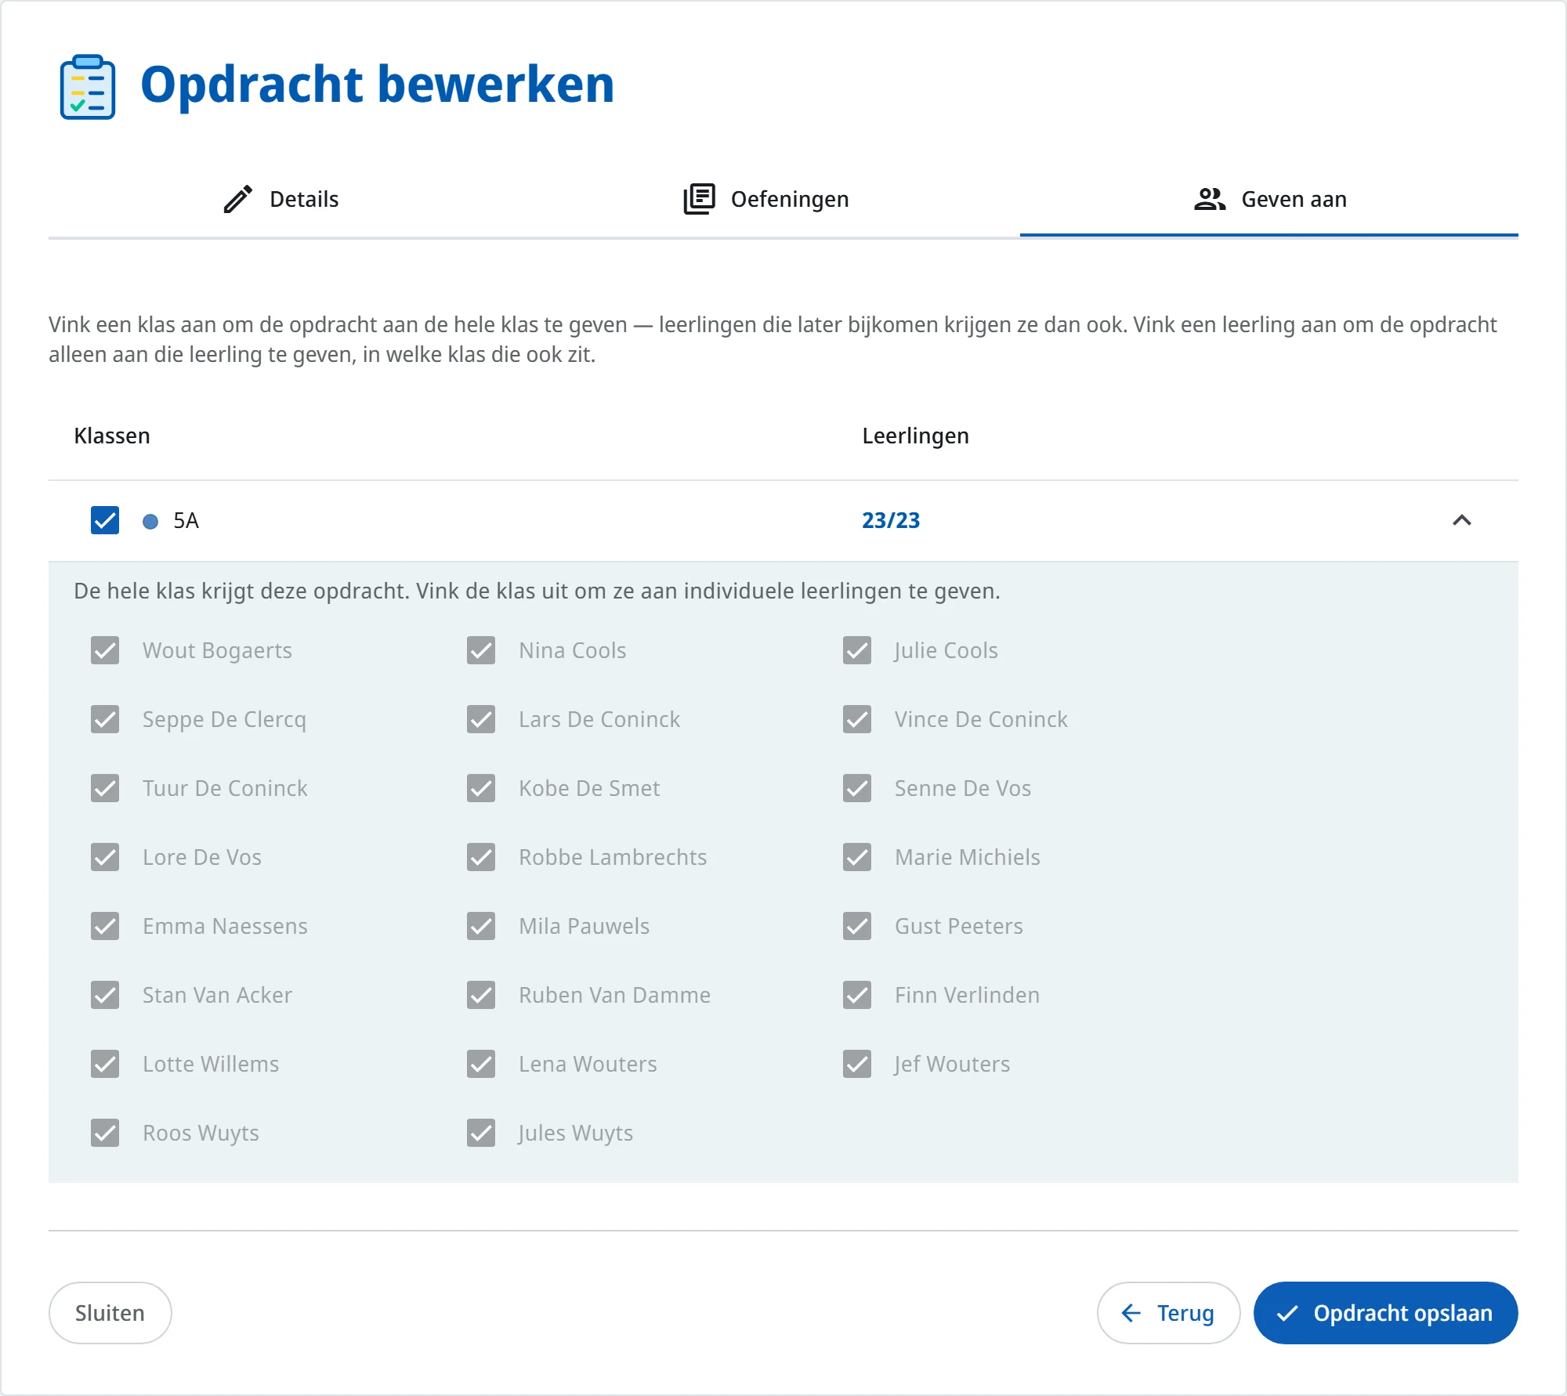Save with the Opdracht opslaan button
The image size is (1567, 1396).
[1385, 1313]
